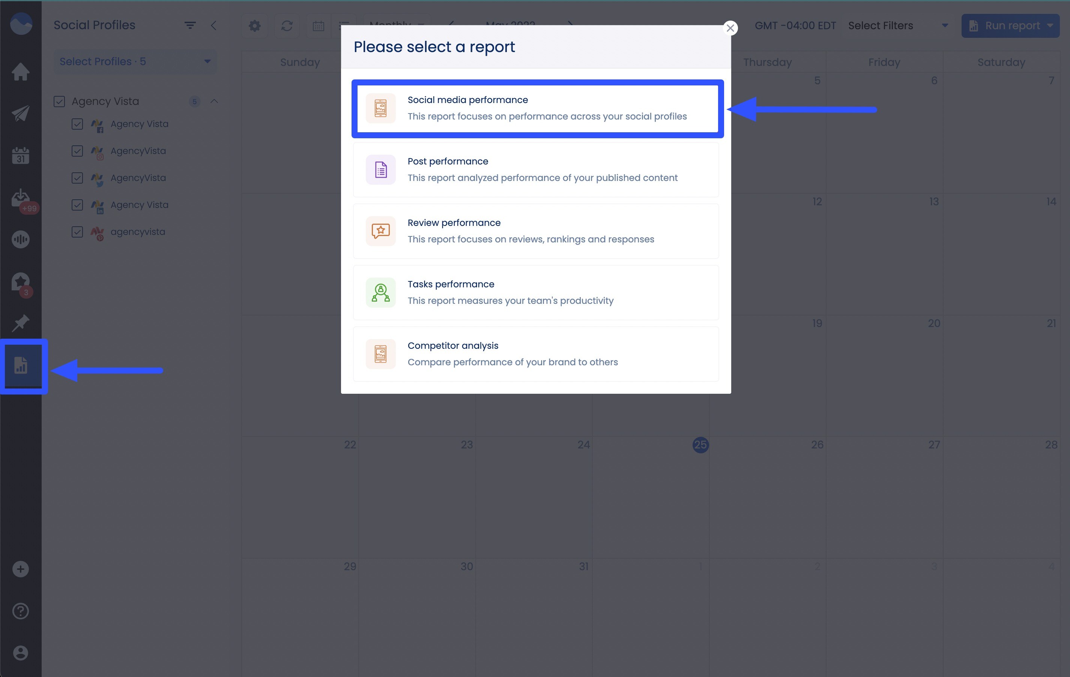Click the help question mark icon
1070x677 pixels.
click(20, 611)
